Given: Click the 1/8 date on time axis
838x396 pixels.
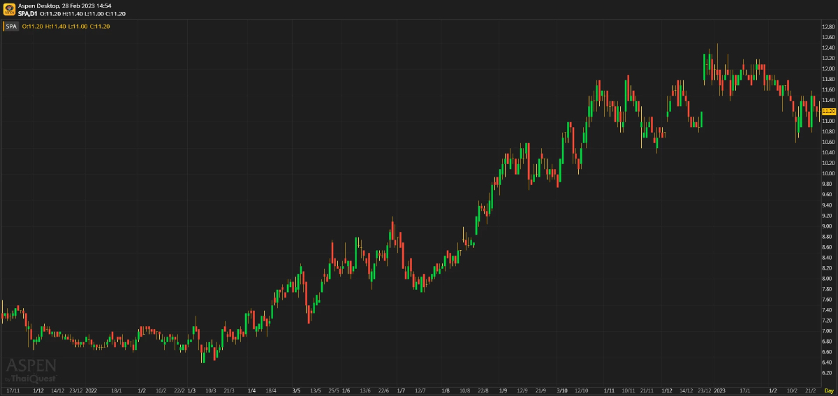Looking at the screenshot, I should (x=446, y=390).
